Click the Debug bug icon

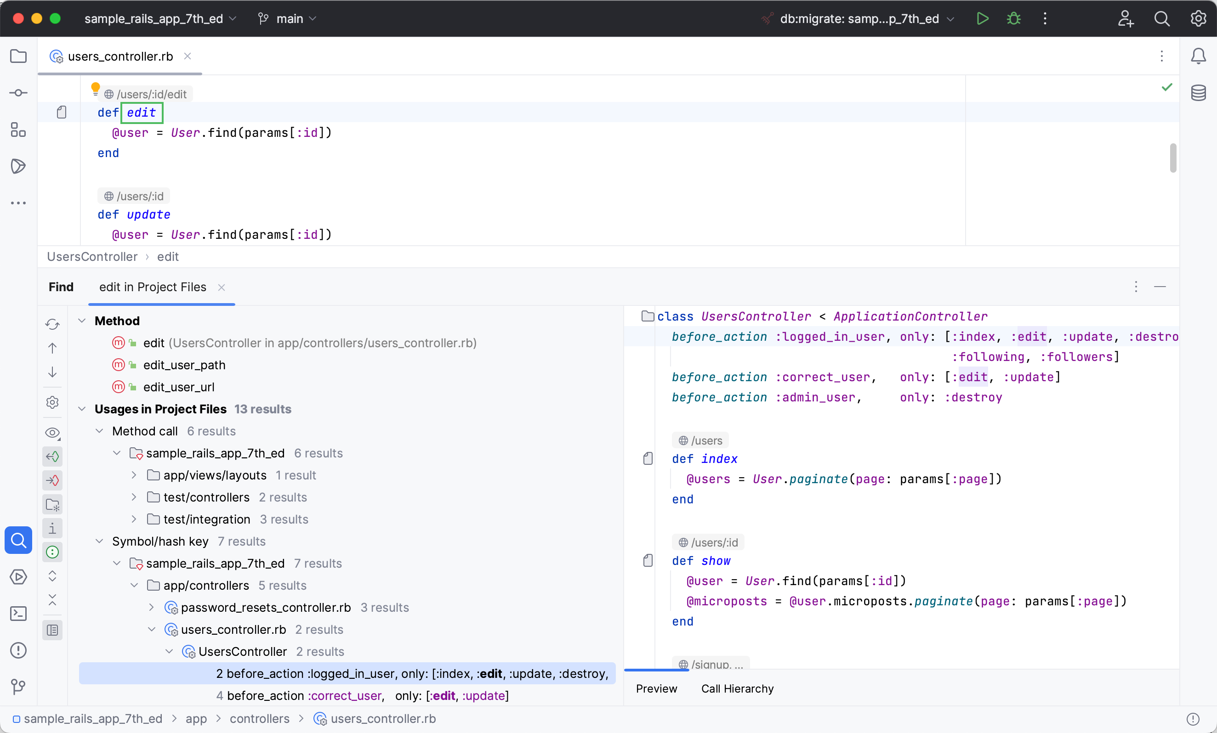(1013, 19)
